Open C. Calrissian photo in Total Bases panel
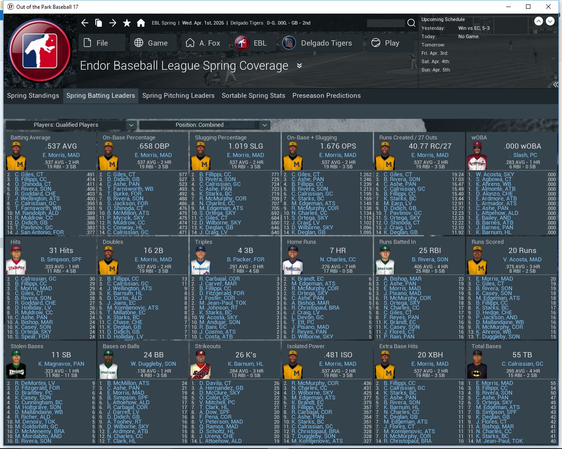The image size is (562, 449). coord(478,365)
